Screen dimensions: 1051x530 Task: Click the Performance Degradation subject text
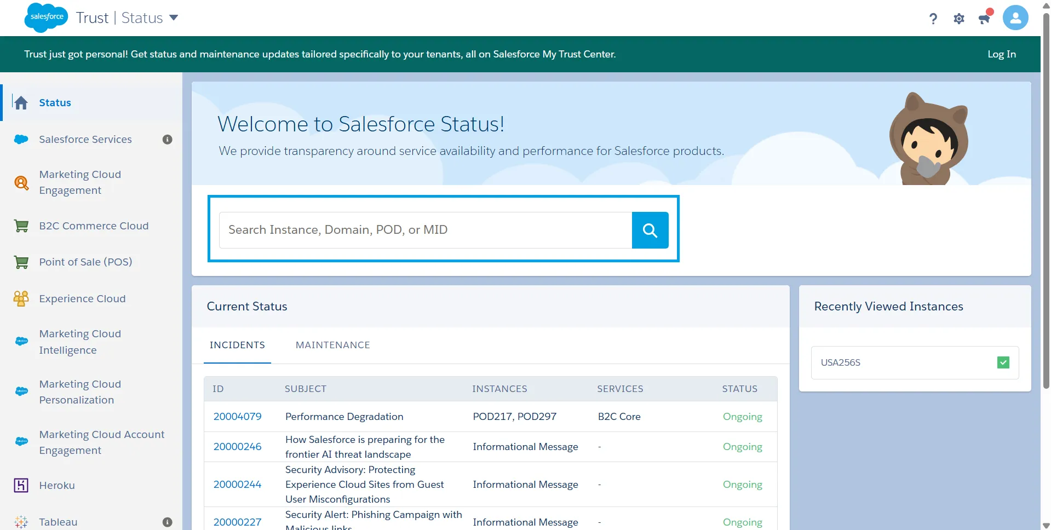pos(344,417)
